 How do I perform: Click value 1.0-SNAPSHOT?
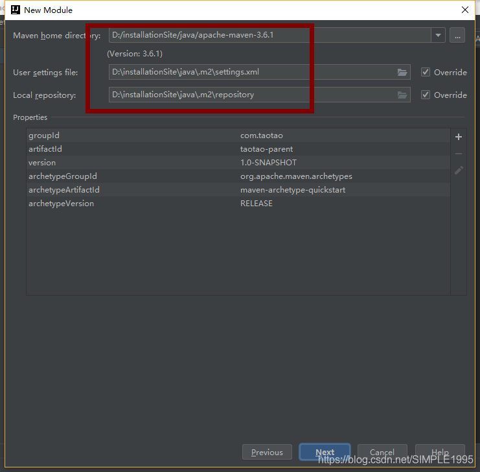[268, 163]
